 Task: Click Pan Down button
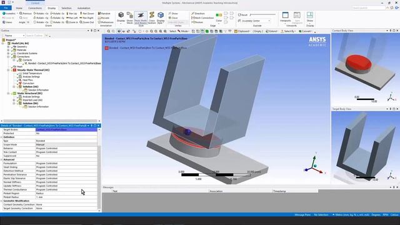click(x=87, y=13)
